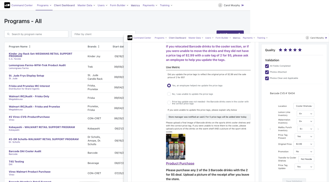Open Training menu in the front window
This screenshot has height=182, width=329.
pyautogui.click(x=262, y=38)
